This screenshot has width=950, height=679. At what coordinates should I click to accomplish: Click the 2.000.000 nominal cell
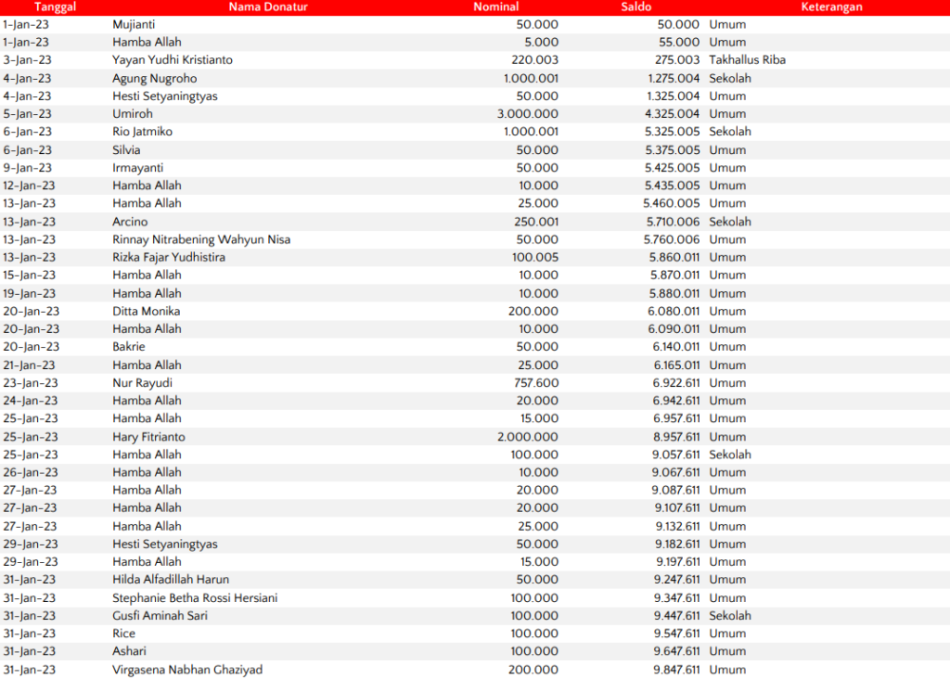pyautogui.click(x=528, y=437)
